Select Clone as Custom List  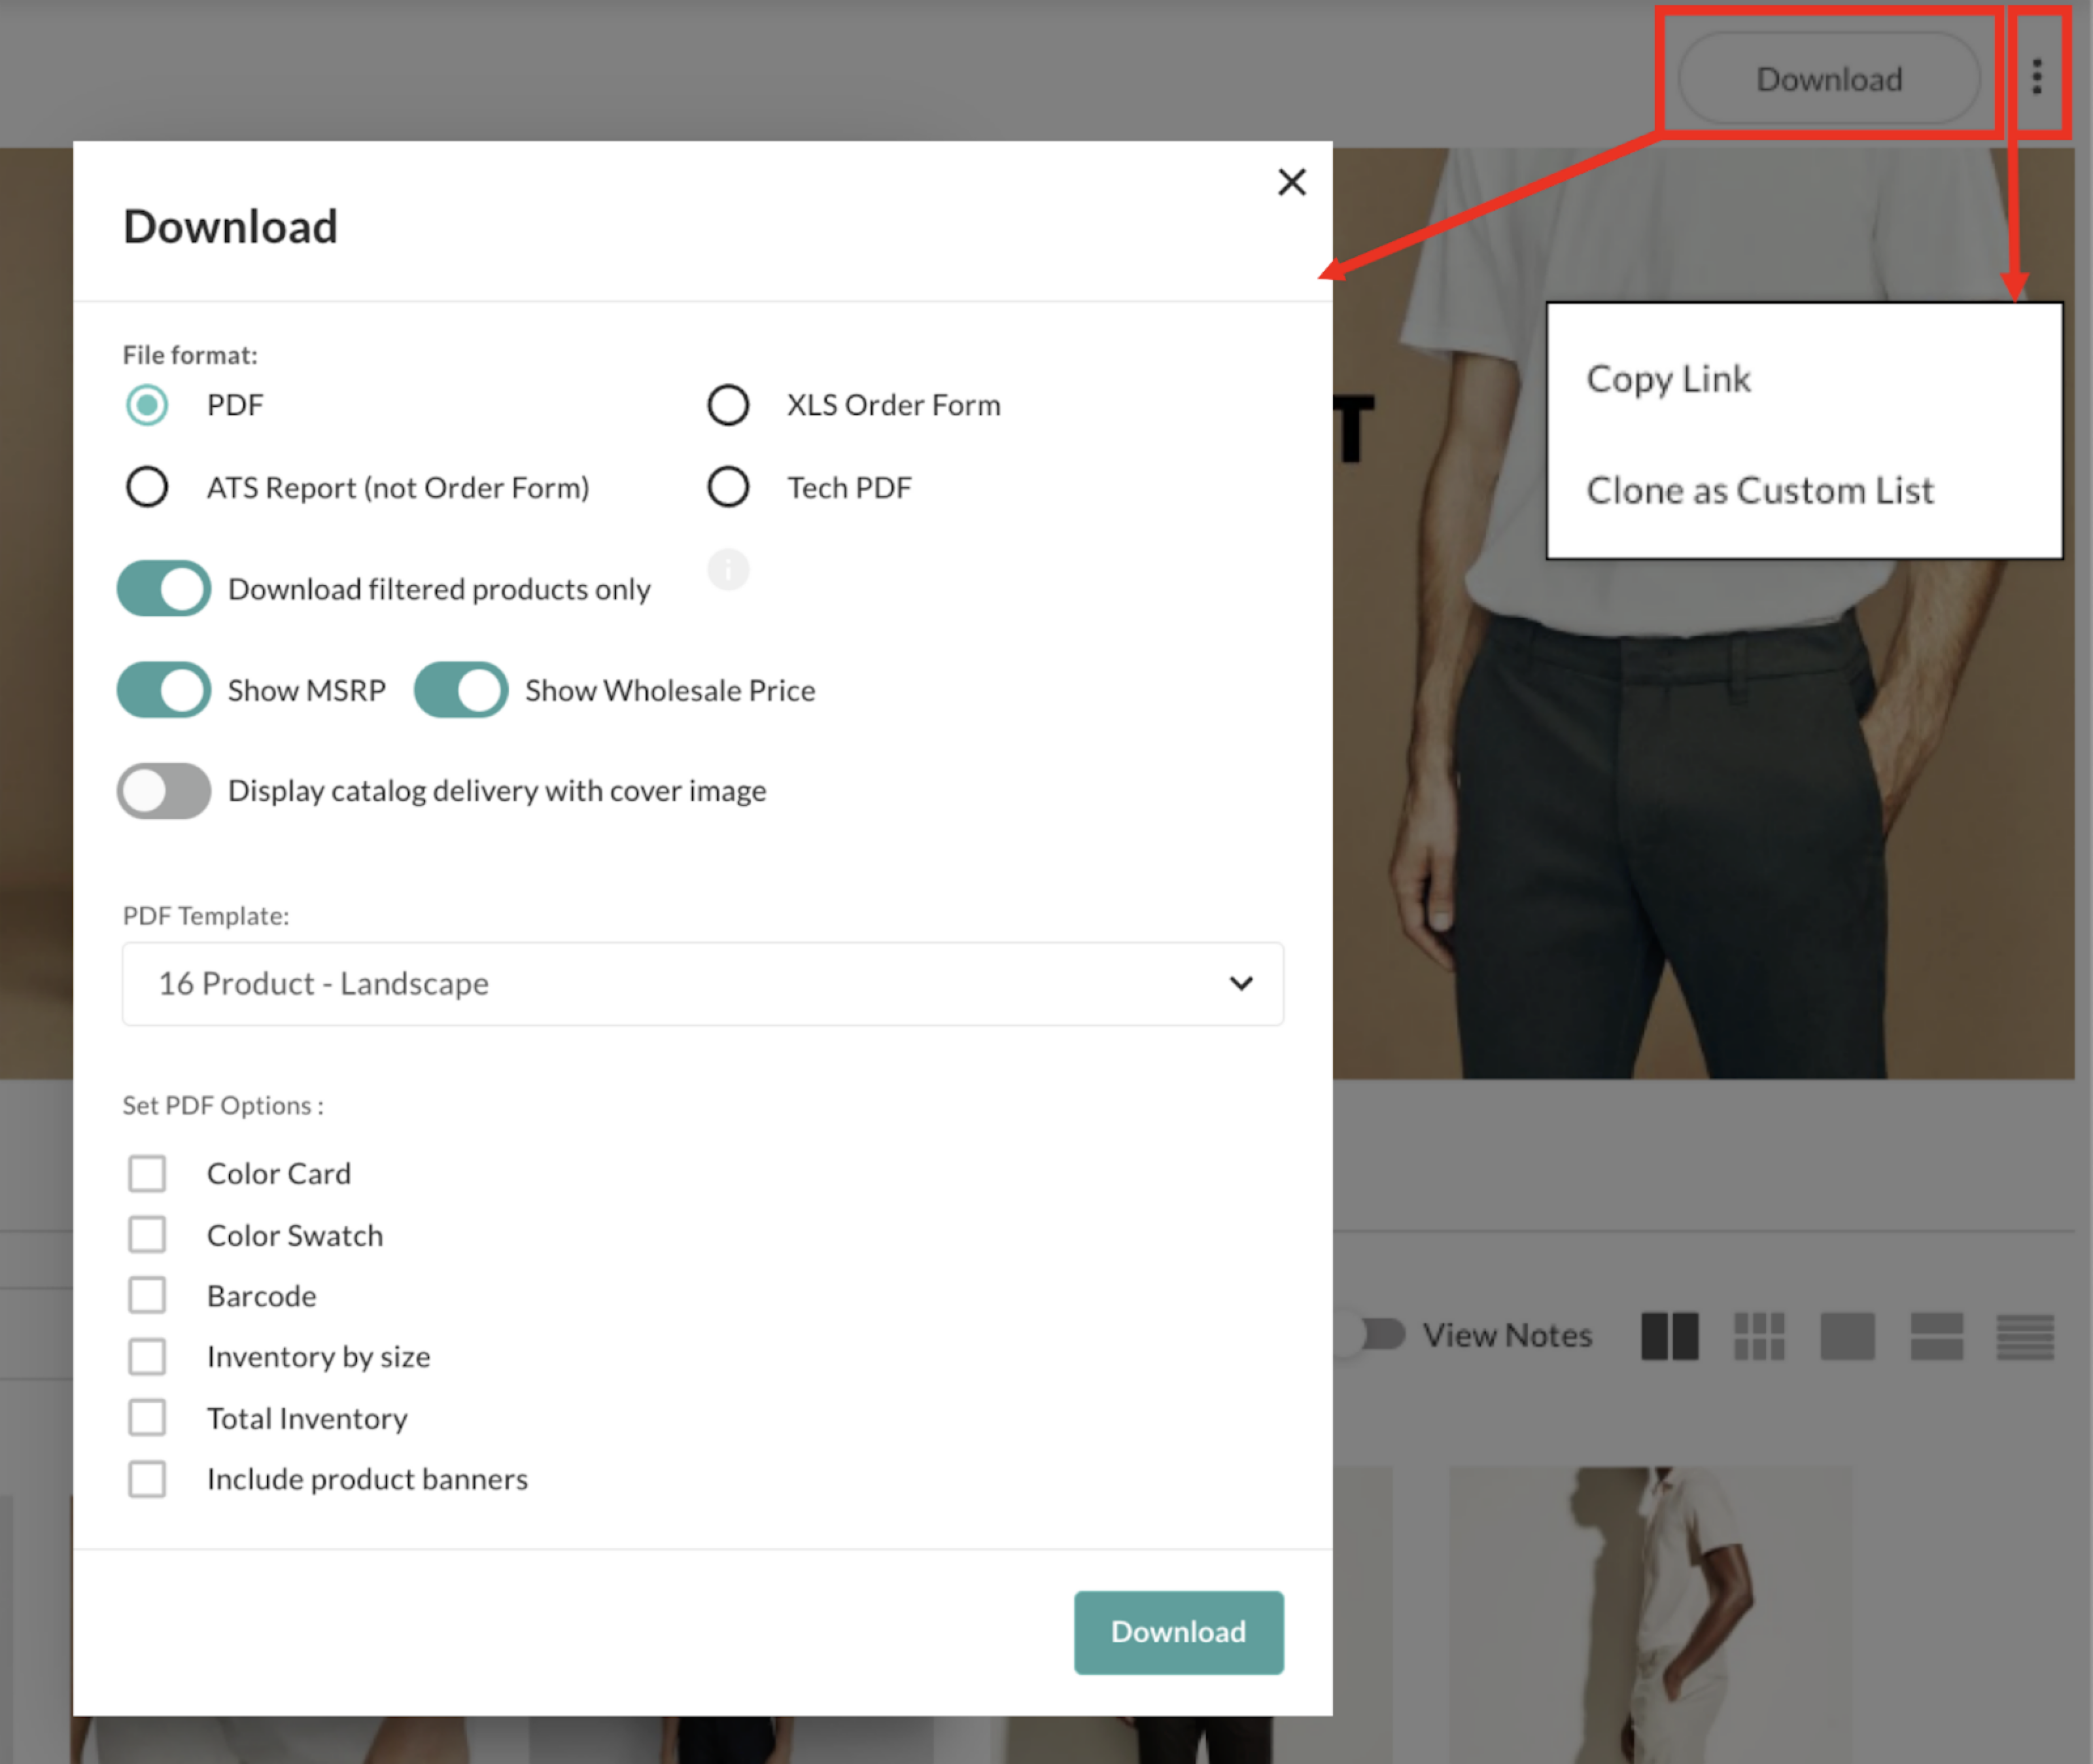coord(1759,491)
